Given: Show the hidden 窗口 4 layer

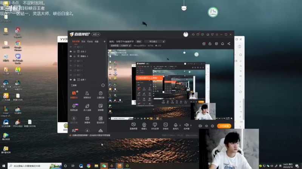Looking at the screenshot, I should point(71,61).
